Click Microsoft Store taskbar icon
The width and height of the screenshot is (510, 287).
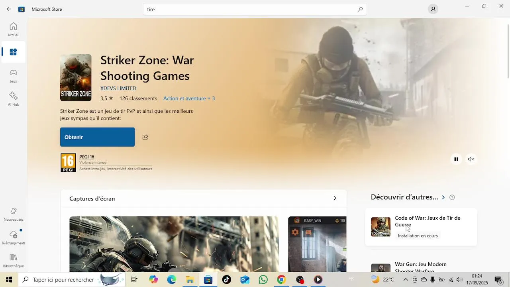pyautogui.click(x=208, y=279)
